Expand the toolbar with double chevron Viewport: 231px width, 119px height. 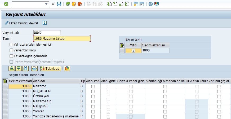click(53, 4)
